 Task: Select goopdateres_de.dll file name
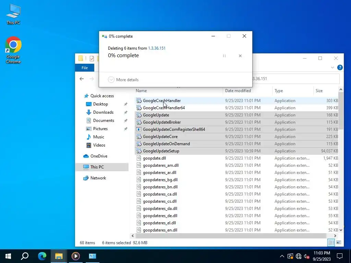(x=160, y=216)
